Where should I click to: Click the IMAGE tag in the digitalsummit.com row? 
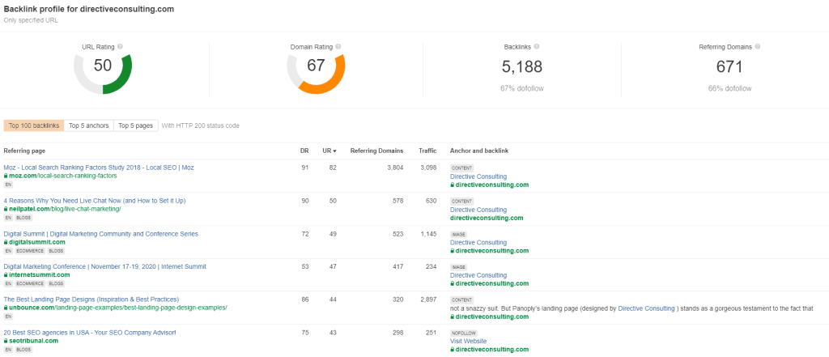coord(458,234)
